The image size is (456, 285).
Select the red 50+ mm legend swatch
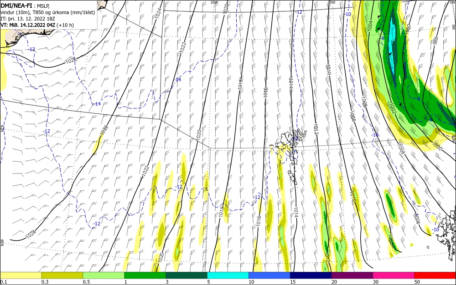[435, 275]
